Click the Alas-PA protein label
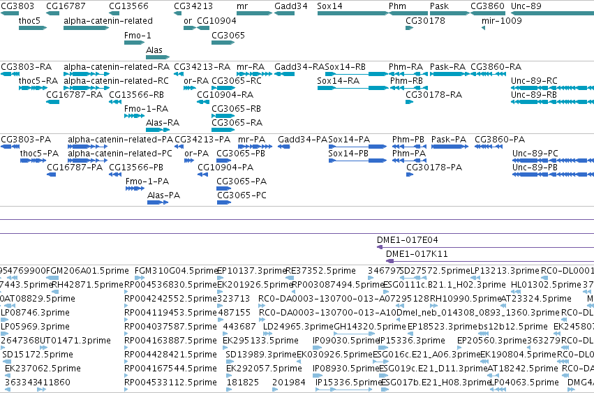Screen dimensions: 594x393 163,195
